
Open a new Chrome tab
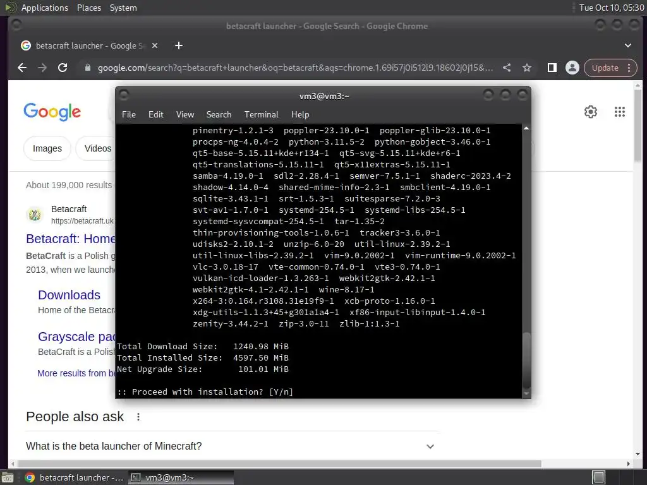[179, 45]
